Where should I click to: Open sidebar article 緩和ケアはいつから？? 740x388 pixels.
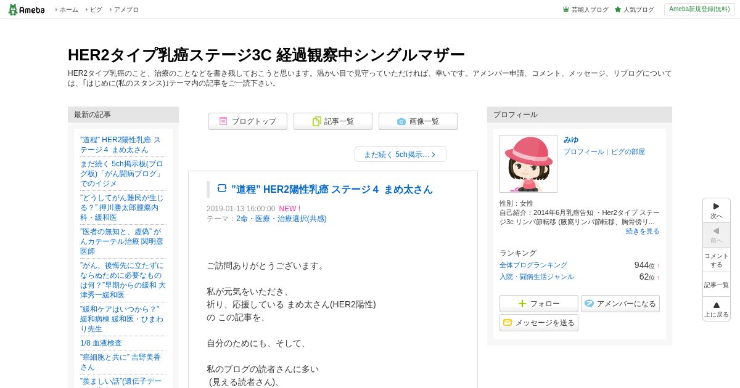point(121,319)
